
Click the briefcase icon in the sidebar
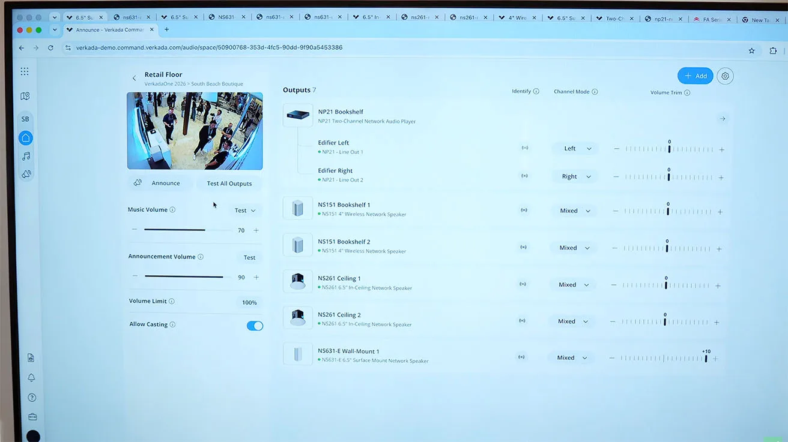(x=32, y=417)
